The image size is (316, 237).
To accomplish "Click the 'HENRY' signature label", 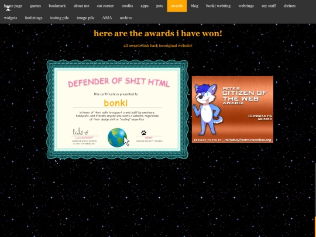I will 149,138.
